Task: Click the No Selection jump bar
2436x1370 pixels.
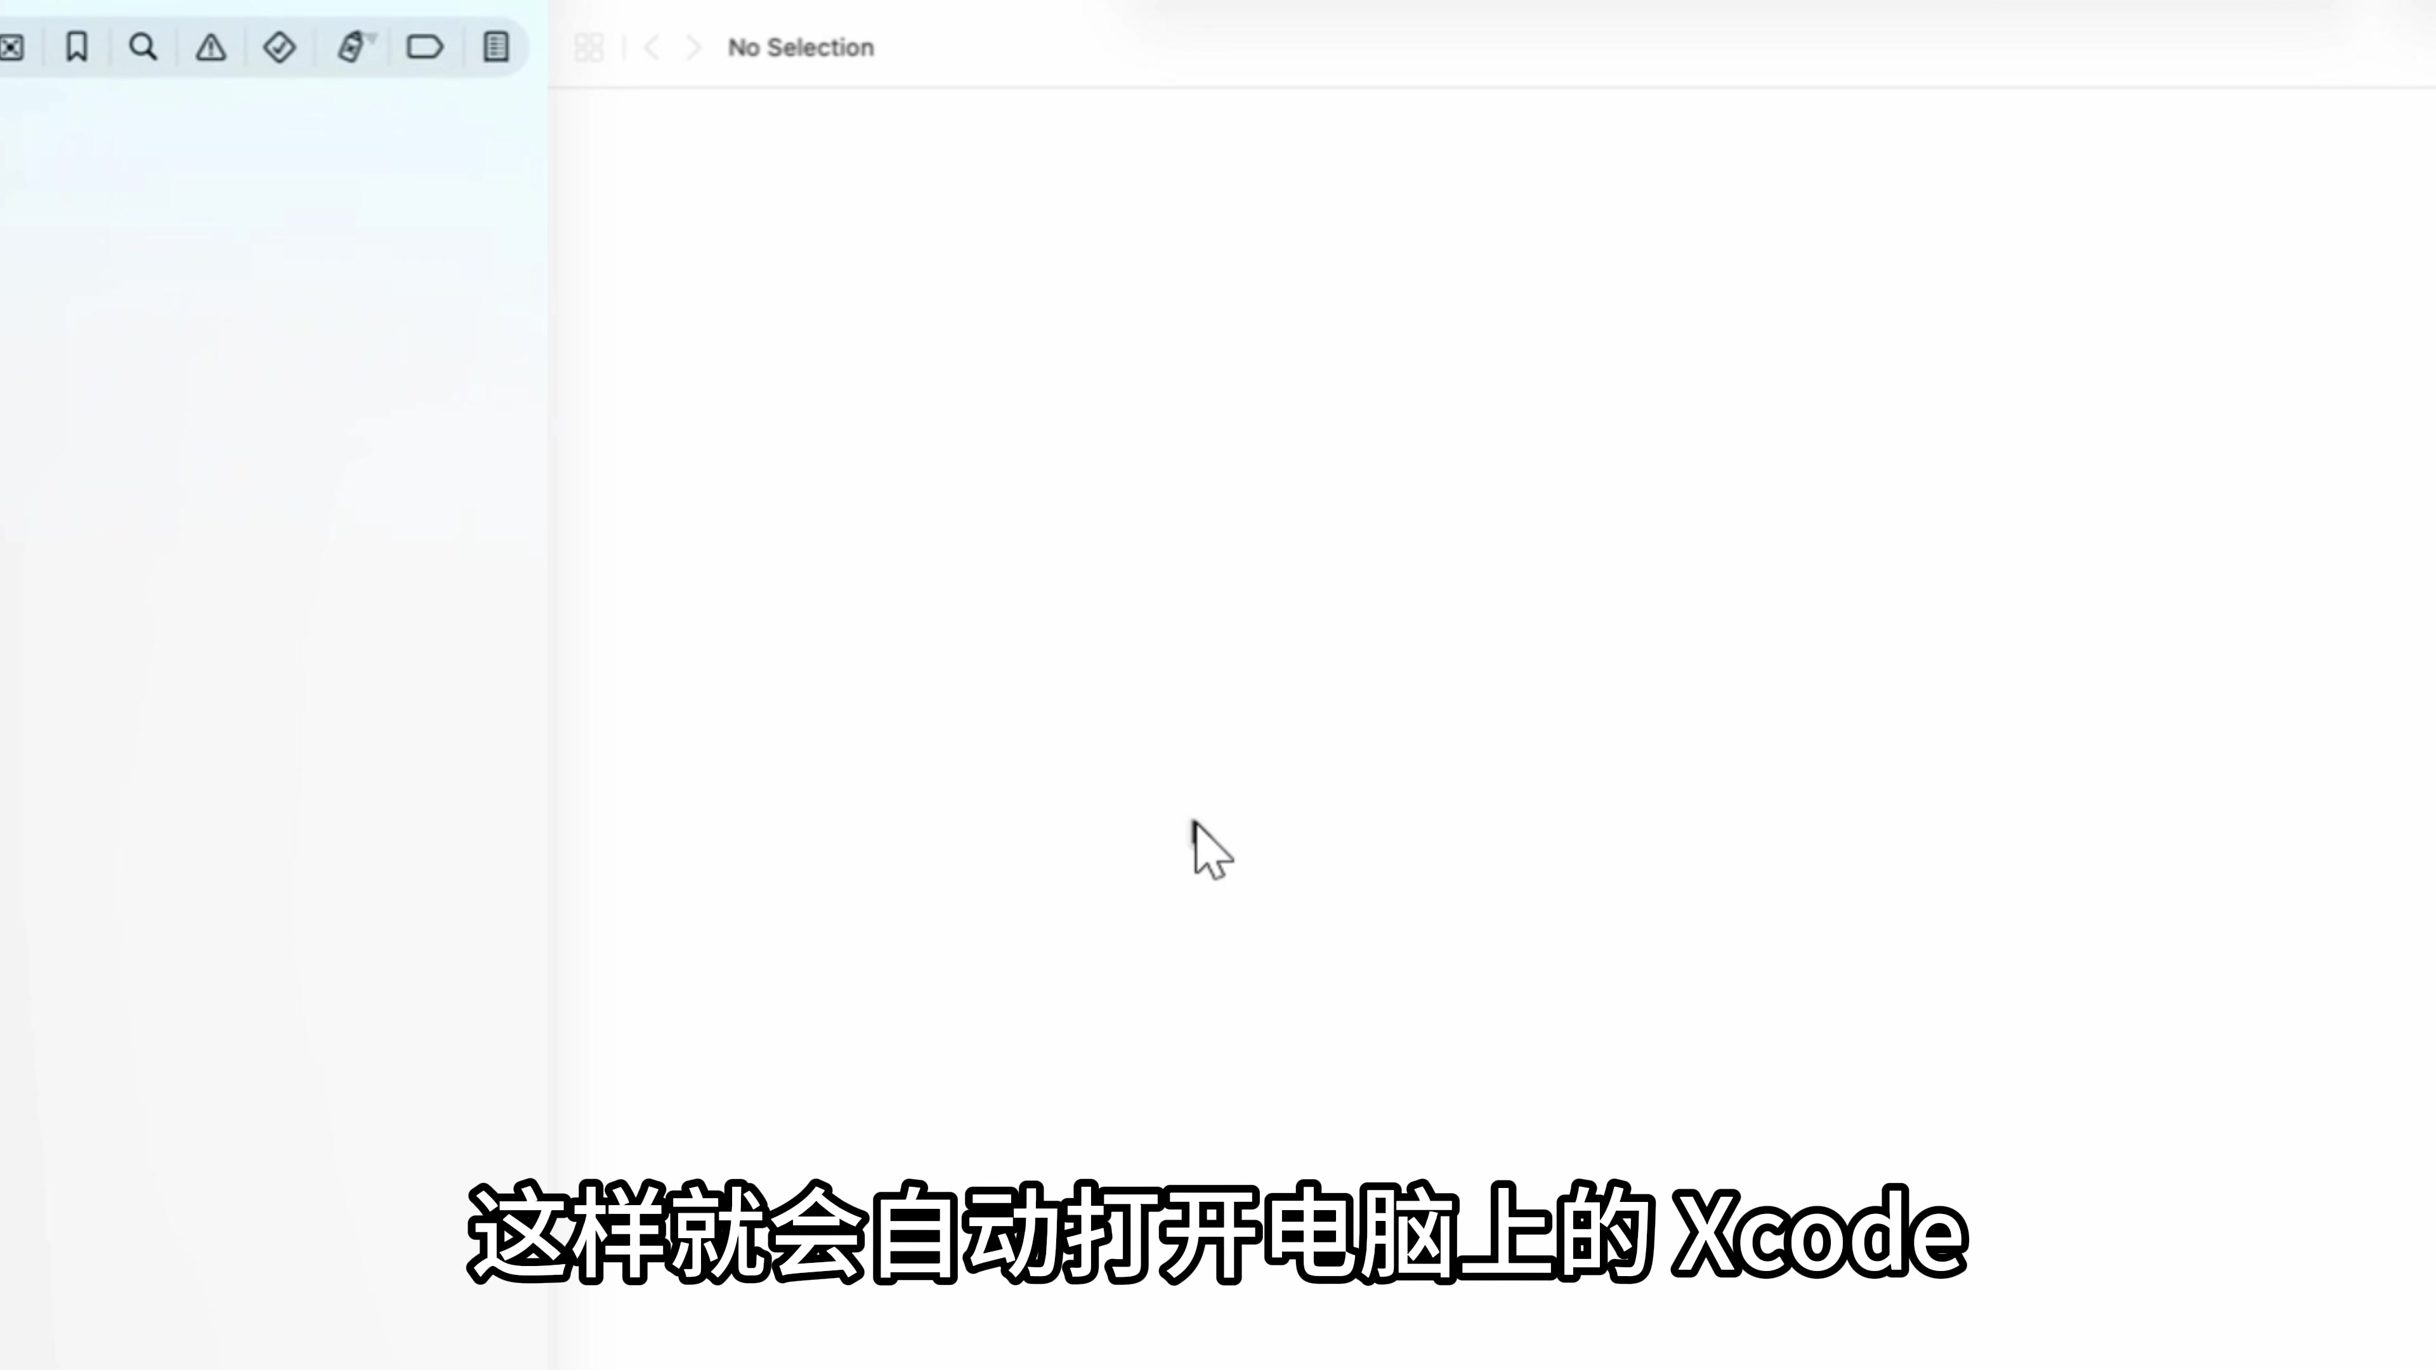Action: tap(800, 48)
